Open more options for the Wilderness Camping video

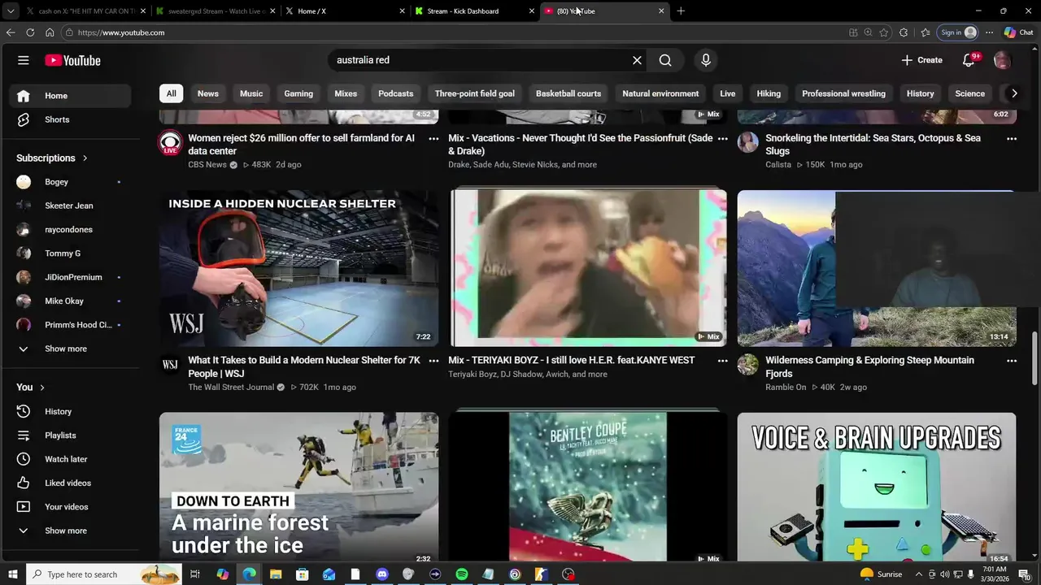click(x=1011, y=361)
